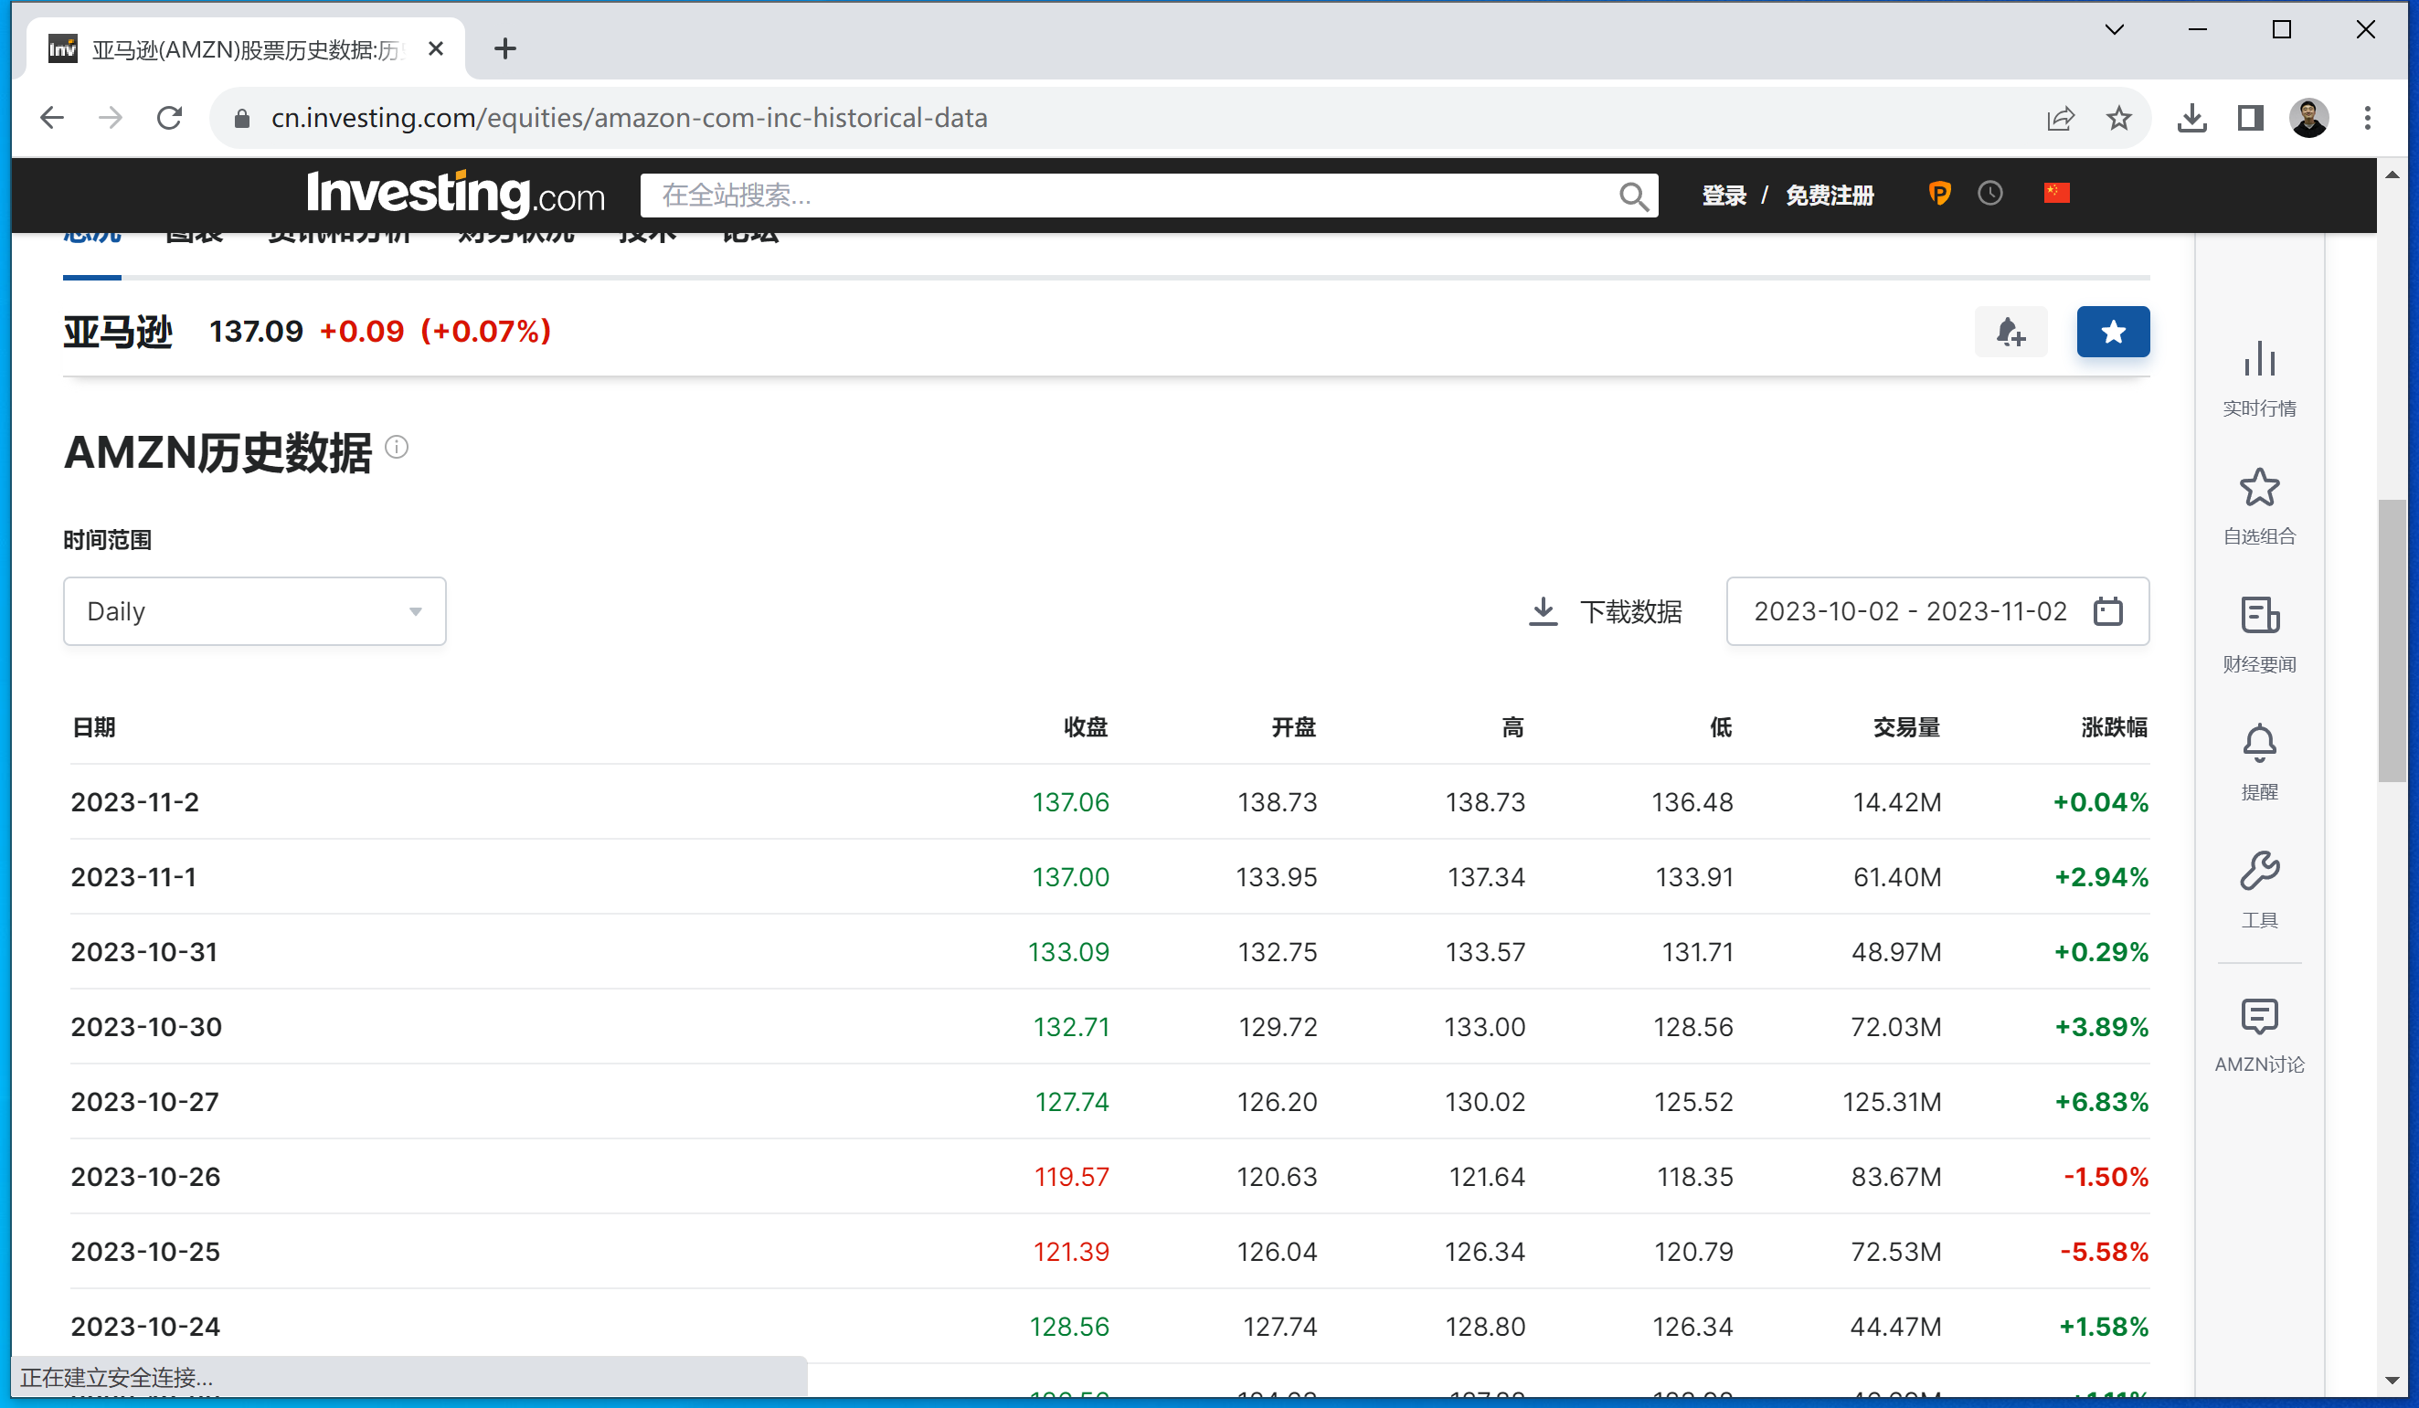2419x1408 pixels.
Task: Click the page vertical scrollbar thumb
Action: [2392, 641]
